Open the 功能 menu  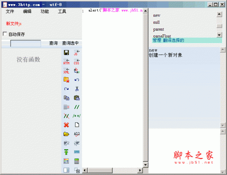(x=45, y=11)
